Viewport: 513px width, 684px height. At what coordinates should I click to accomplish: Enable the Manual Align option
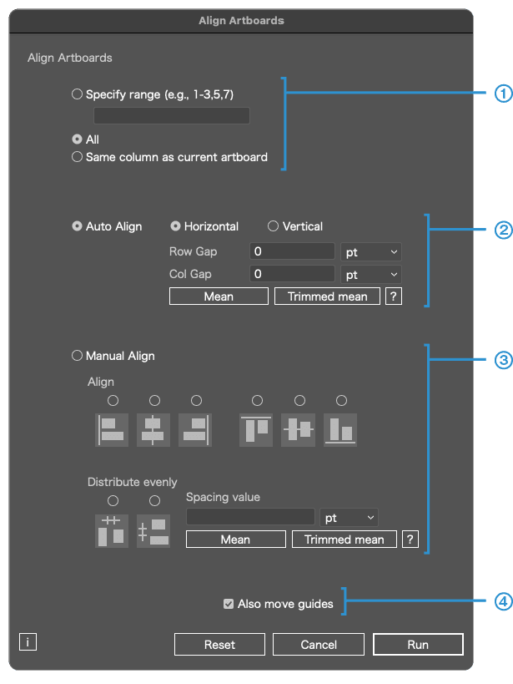point(78,356)
